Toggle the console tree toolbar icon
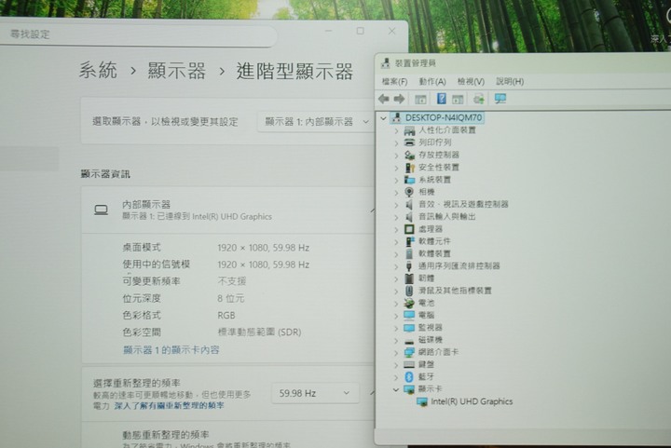 [x=420, y=99]
